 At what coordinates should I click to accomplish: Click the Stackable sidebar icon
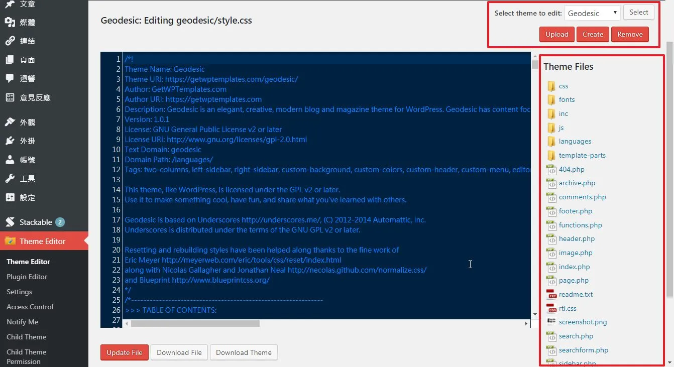pos(10,222)
